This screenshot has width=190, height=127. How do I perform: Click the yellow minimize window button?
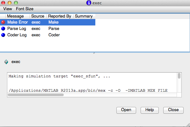(x=10, y=3)
